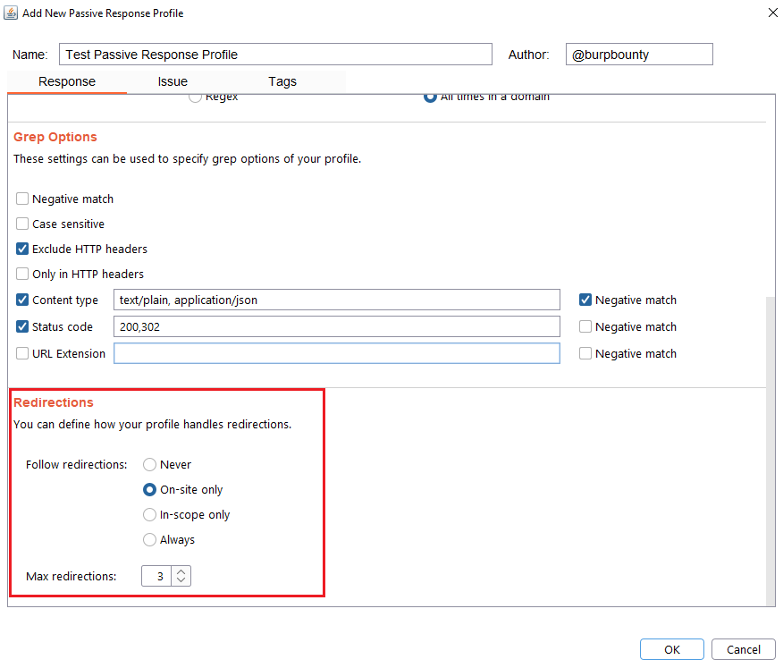Toggle the Case sensitive checkbox

point(22,224)
